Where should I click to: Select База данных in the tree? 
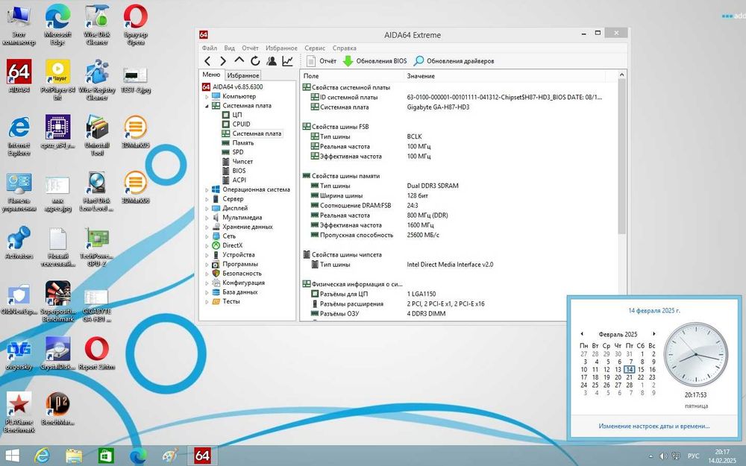239,292
